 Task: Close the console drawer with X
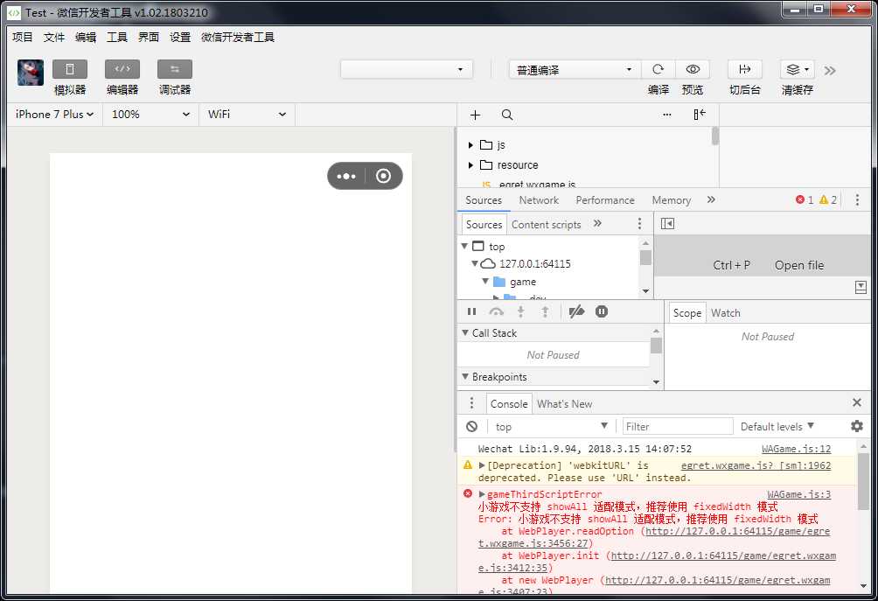pos(857,402)
